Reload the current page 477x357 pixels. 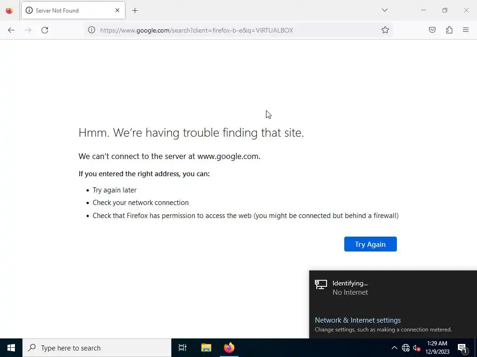[45, 30]
